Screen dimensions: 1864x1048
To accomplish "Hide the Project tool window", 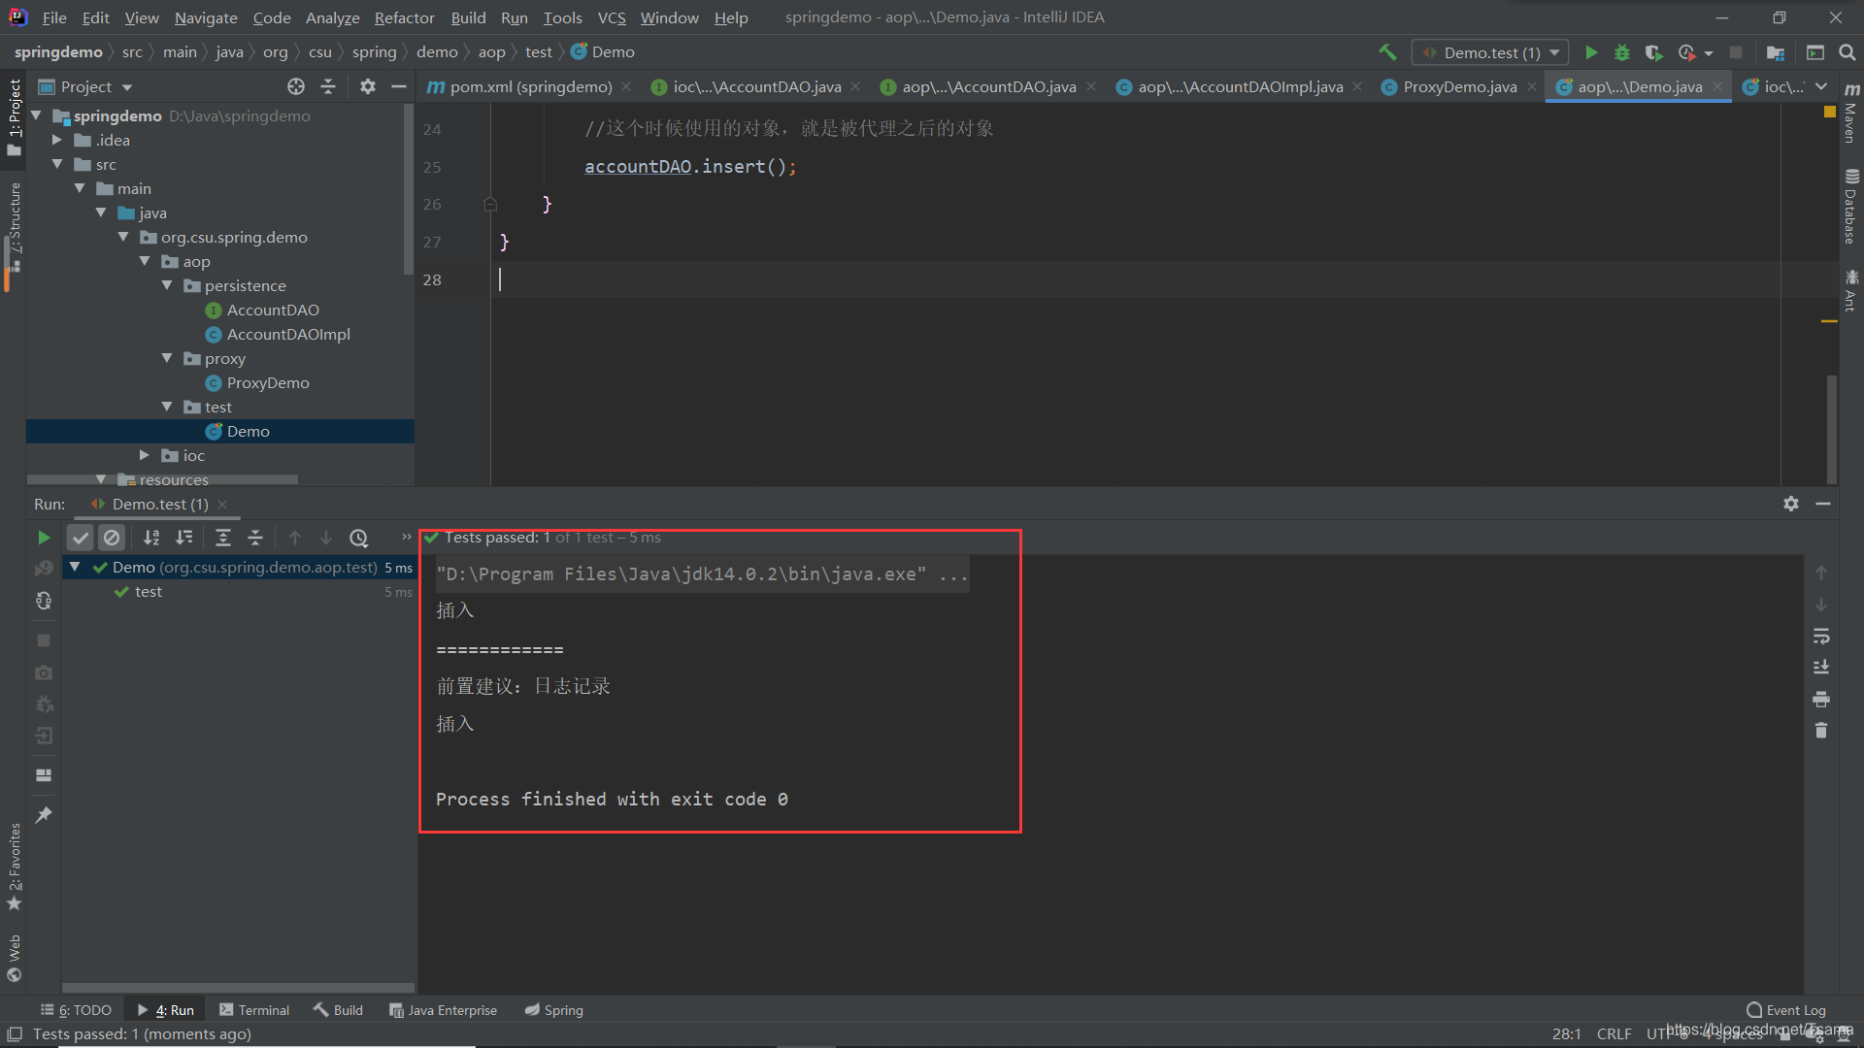I will 398,86.
